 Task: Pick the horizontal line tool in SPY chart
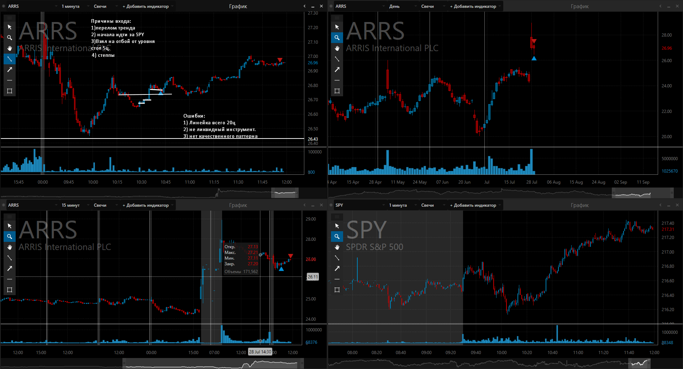[x=337, y=279]
